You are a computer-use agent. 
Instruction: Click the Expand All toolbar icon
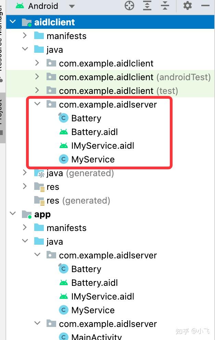click(147, 6)
